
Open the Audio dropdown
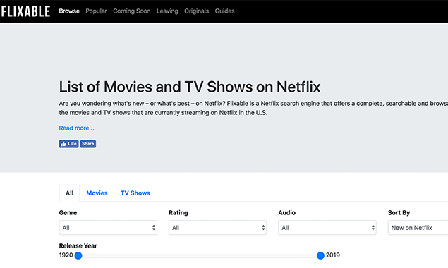tap(327, 227)
